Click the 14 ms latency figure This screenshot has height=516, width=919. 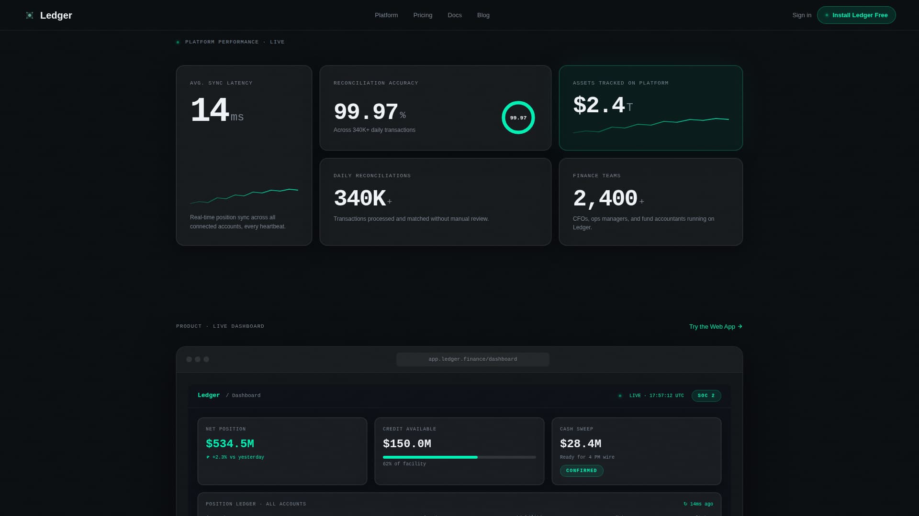coord(217,112)
